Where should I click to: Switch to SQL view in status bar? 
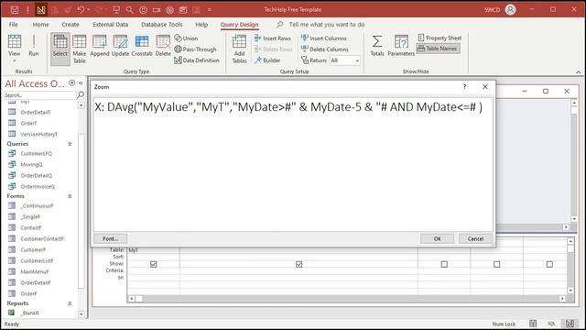[x=551, y=324]
